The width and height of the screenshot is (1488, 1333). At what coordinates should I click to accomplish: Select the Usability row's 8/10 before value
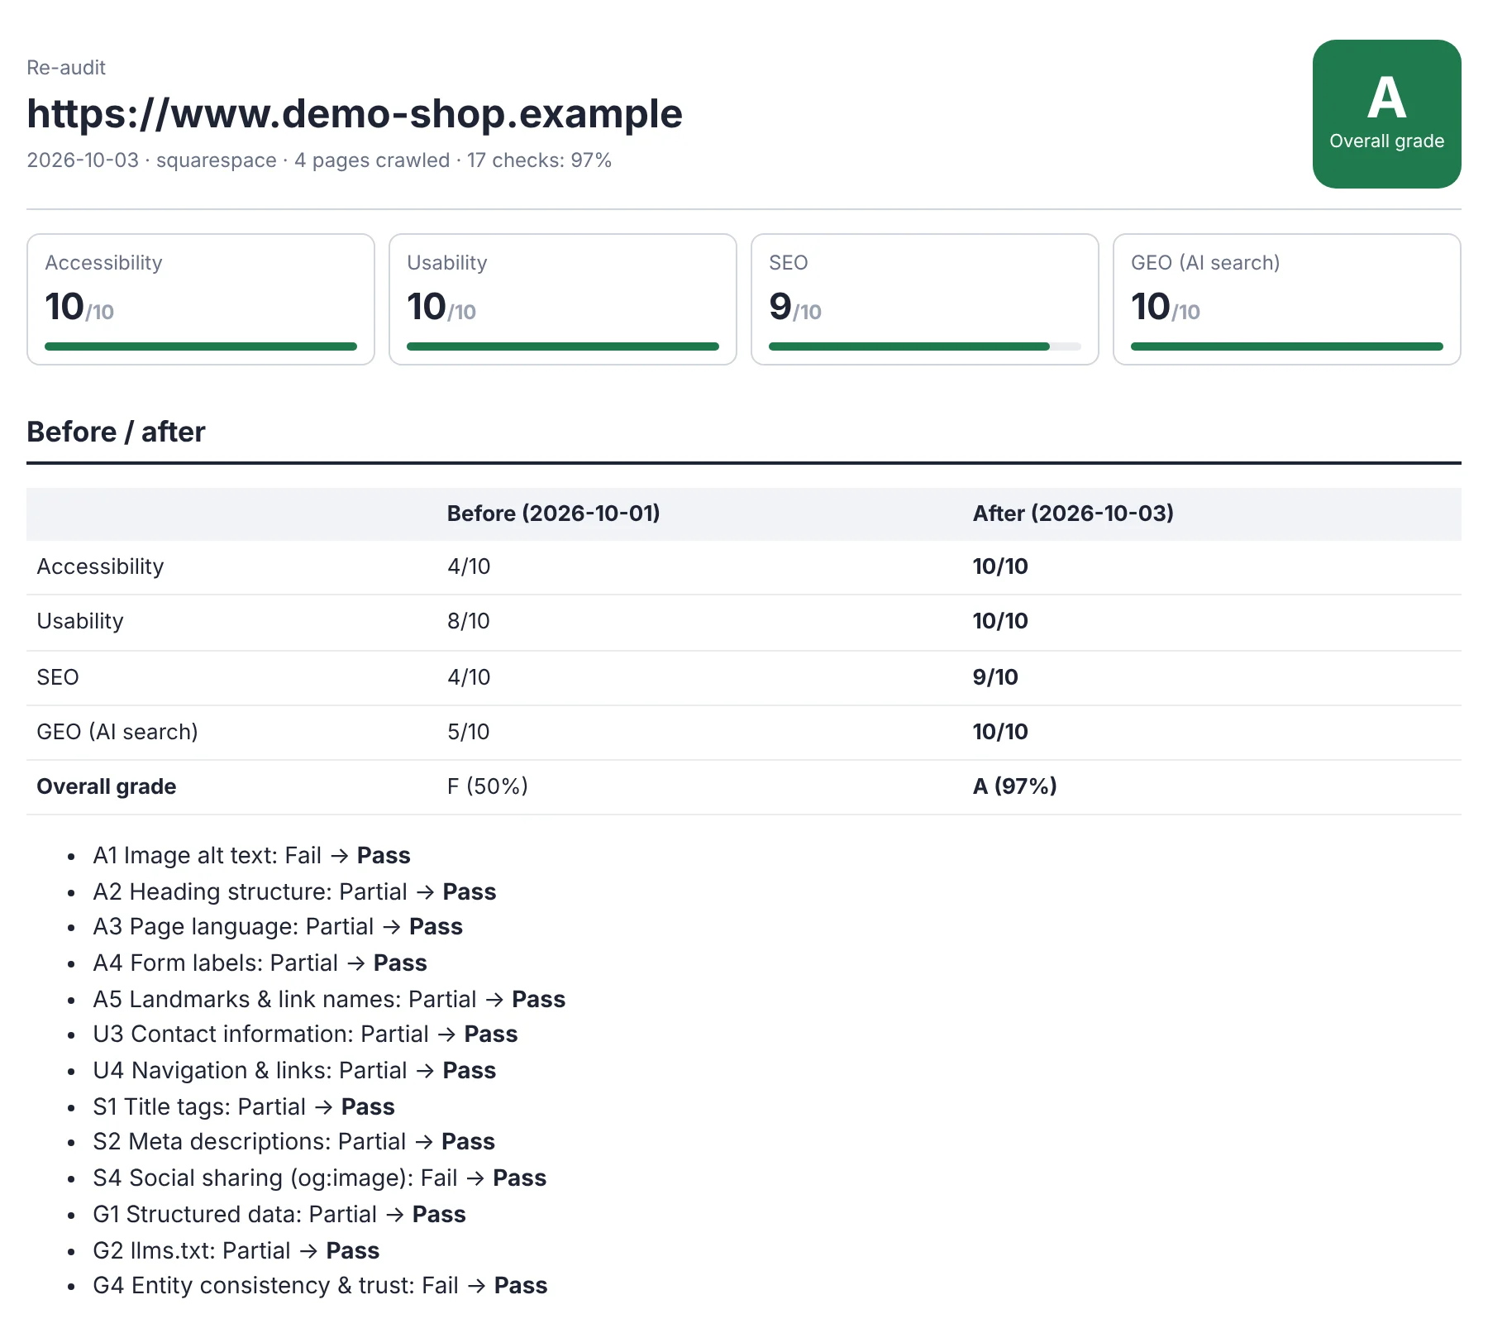(x=469, y=621)
